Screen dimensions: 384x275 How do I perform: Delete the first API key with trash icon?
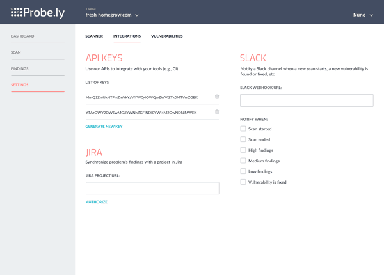click(217, 97)
